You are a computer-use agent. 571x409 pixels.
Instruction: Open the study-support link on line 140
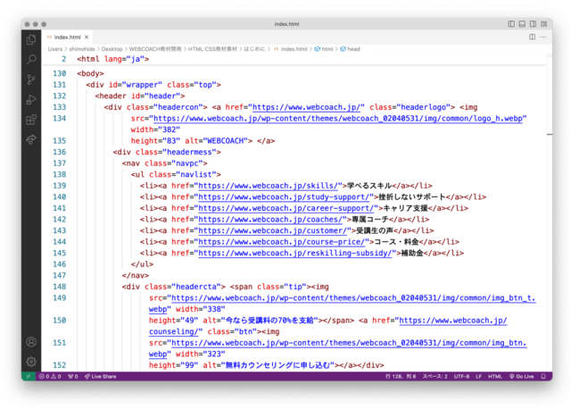pyautogui.click(x=284, y=196)
